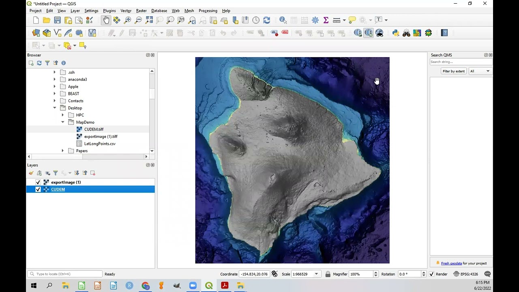Expand the Desktop HPC folder
Screen dimensions: 519x292
click(x=62, y=115)
